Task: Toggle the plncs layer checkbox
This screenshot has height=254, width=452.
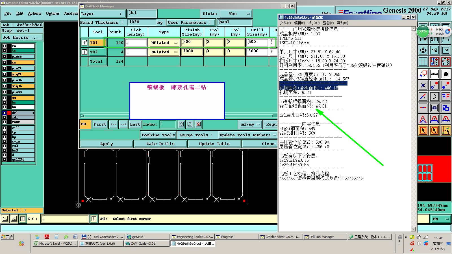Action: (x=5, y=56)
